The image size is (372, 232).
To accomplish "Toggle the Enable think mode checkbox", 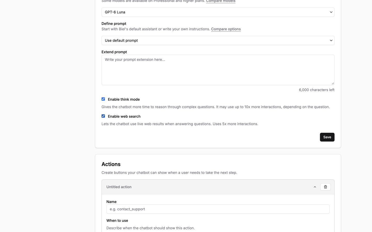I will (x=103, y=99).
